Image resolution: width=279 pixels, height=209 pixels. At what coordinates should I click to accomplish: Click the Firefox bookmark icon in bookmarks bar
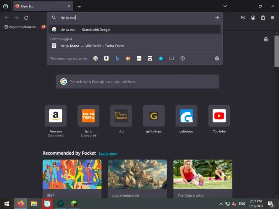pyautogui.click(x=43, y=27)
